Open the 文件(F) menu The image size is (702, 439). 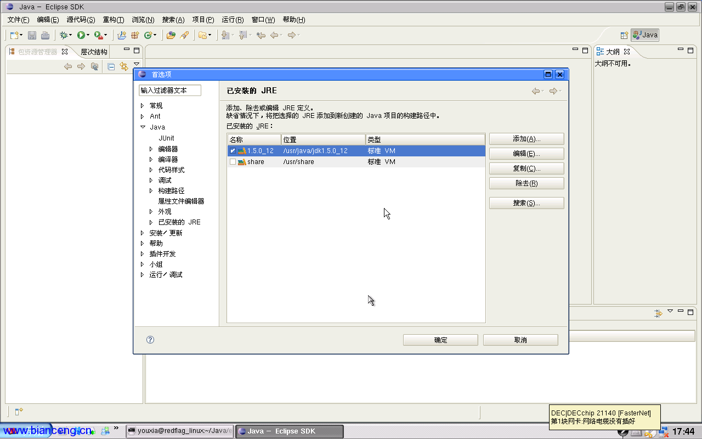(18, 20)
